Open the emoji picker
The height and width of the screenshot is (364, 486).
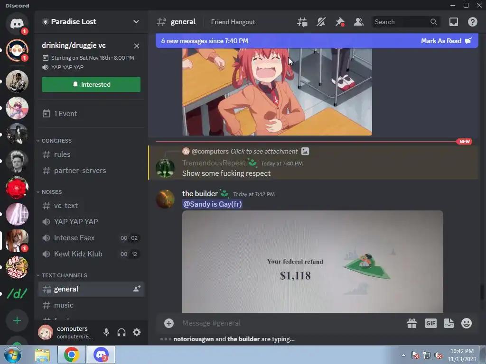point(467,323)
